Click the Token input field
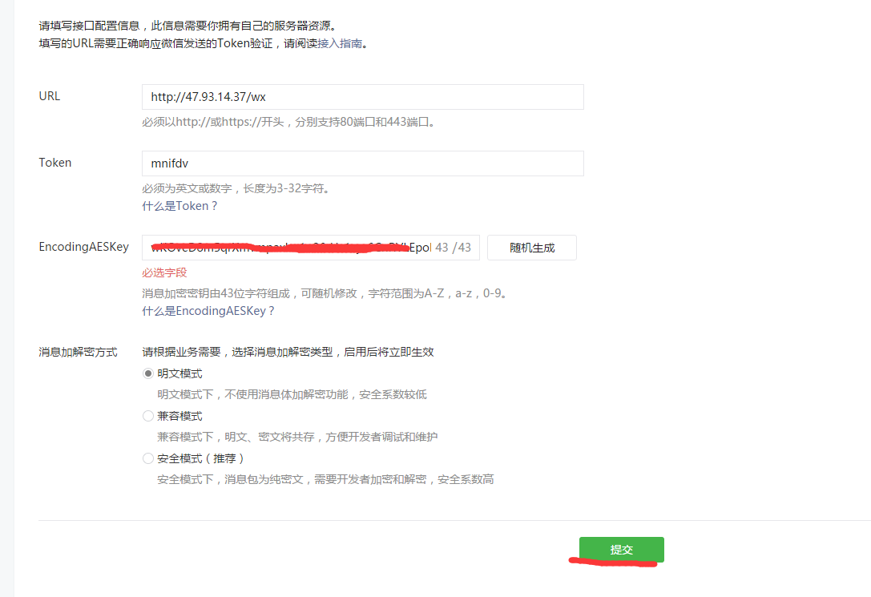Image resolution: width=871 pixels, height=597 pixels. 361,163
